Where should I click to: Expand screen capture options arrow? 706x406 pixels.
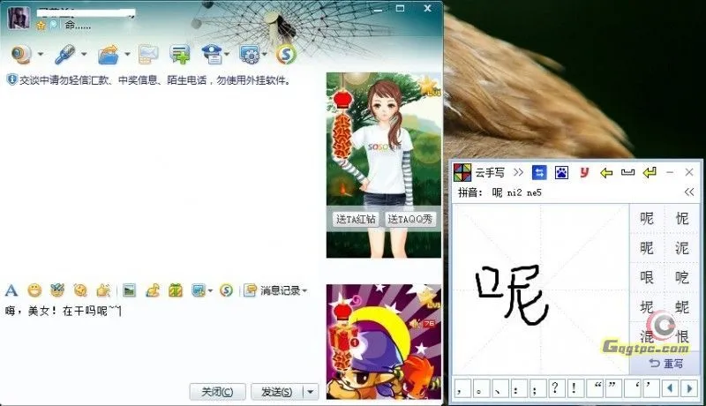[210, 290]
